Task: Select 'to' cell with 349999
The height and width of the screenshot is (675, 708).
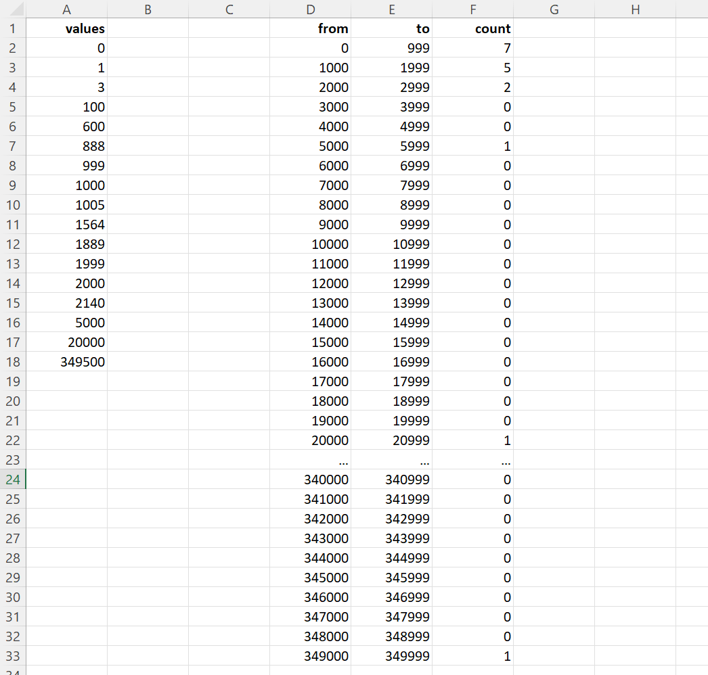Action: click(391, 655)
